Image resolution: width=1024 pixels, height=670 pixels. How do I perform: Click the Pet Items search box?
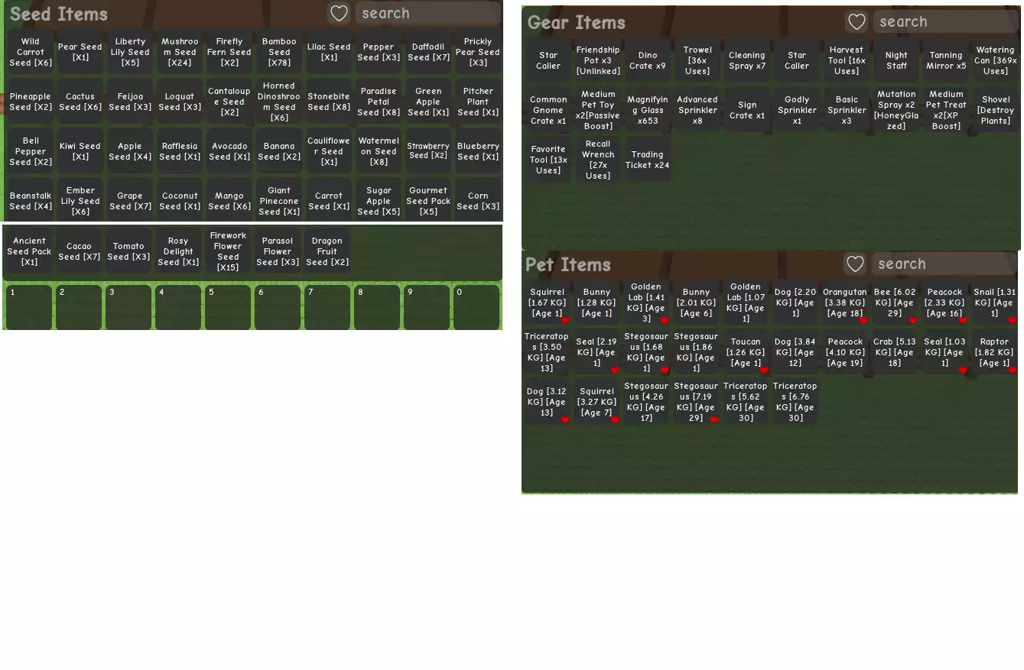pyautogui.click(x=943, y=264)
